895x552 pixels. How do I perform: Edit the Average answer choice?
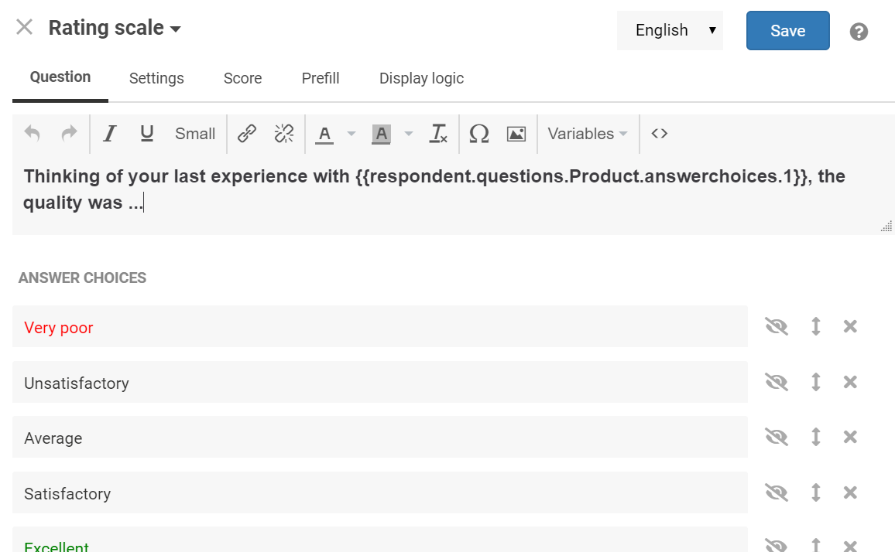coord(380,438)
